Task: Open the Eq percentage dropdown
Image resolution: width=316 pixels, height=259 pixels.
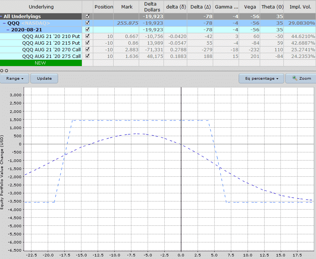Action: (x=261, y=78)
